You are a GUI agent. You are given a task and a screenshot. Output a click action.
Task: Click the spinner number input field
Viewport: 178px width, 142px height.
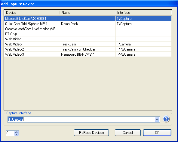[x=10, y=133]
